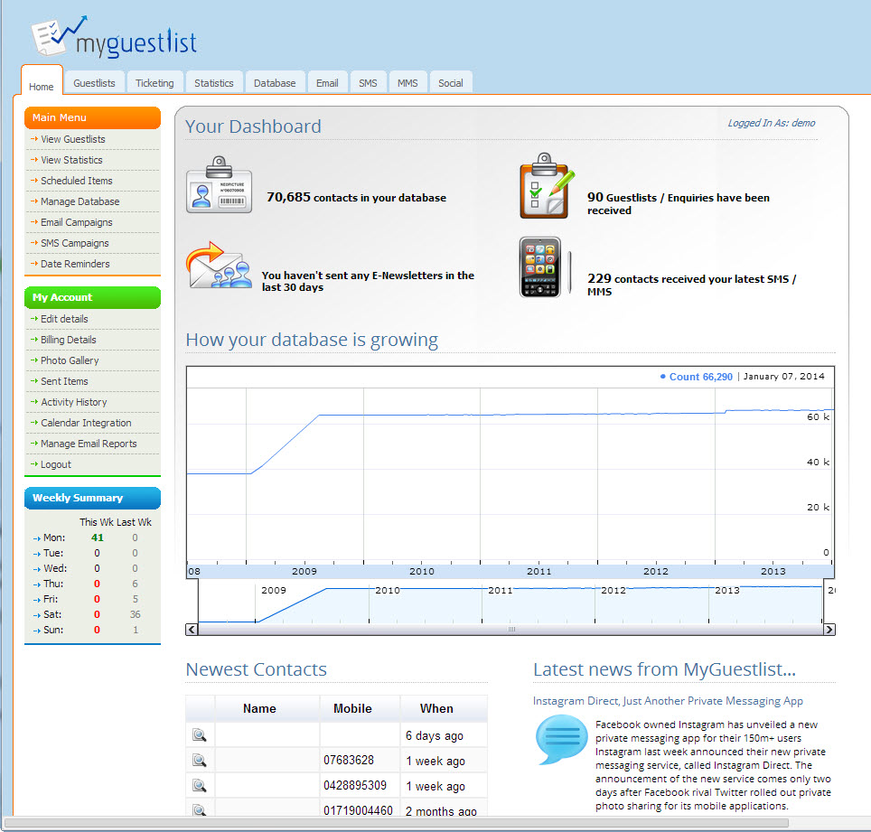Click the chart scrollbar right arrow
871x832 pixels.
tap(829, 630)
